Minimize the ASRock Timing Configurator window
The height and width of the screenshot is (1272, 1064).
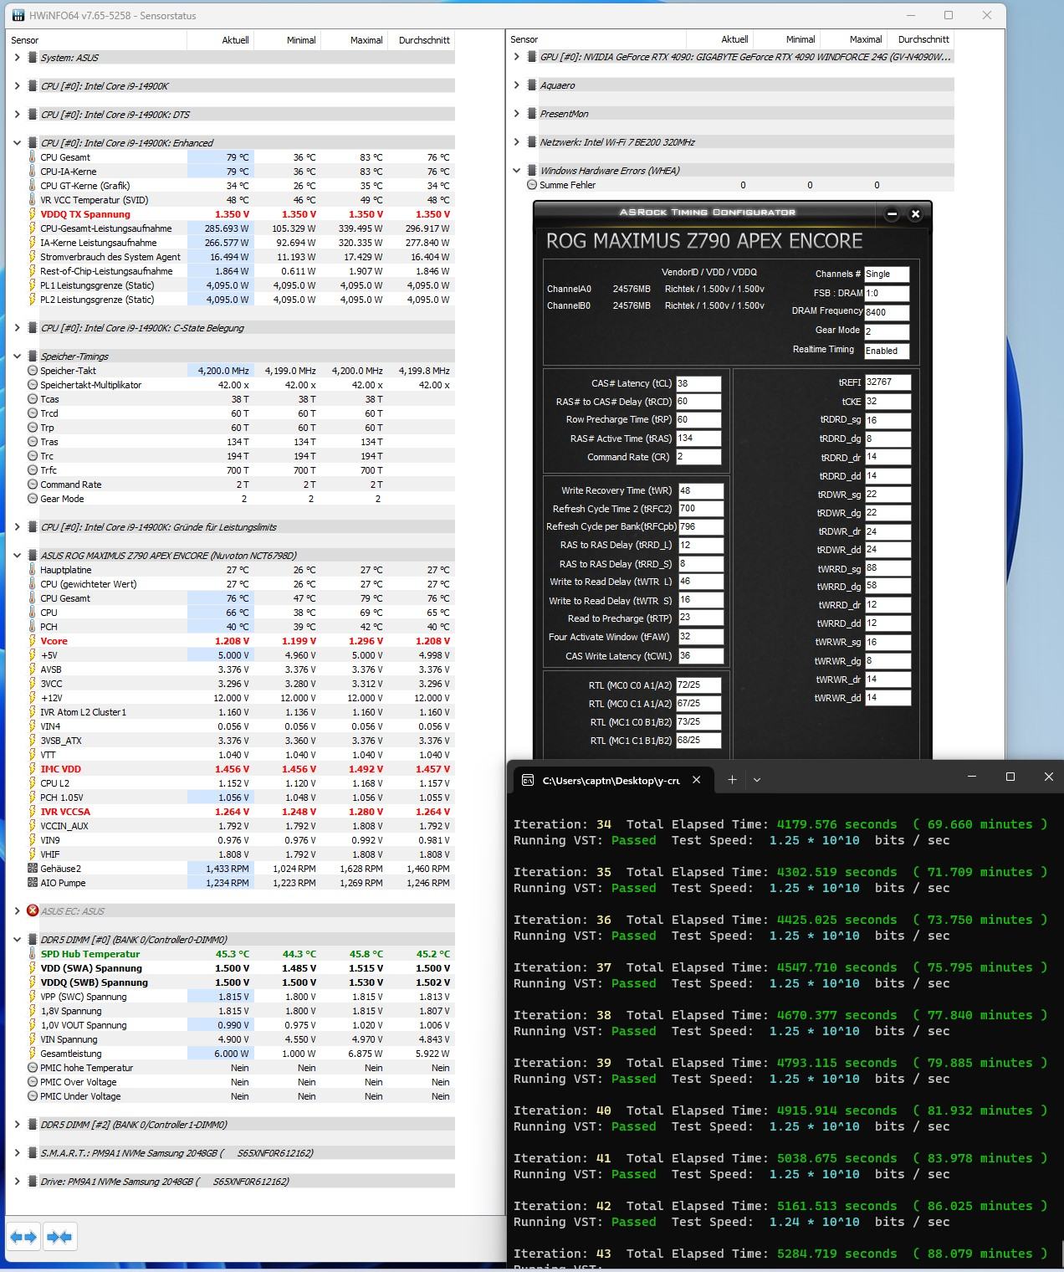(x=892, y=214)
